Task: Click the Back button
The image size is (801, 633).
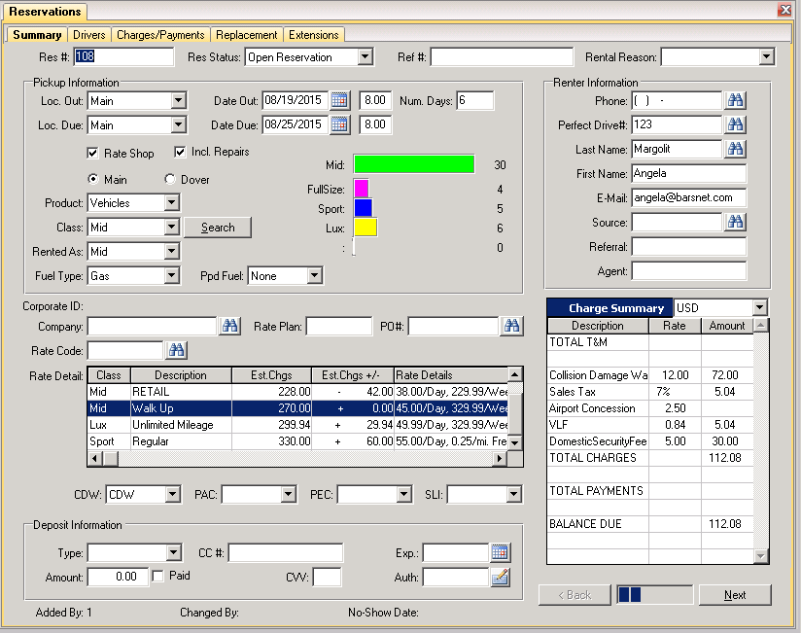Action: (575, 595)
